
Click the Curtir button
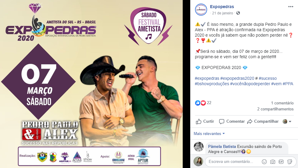pos(205,121)
